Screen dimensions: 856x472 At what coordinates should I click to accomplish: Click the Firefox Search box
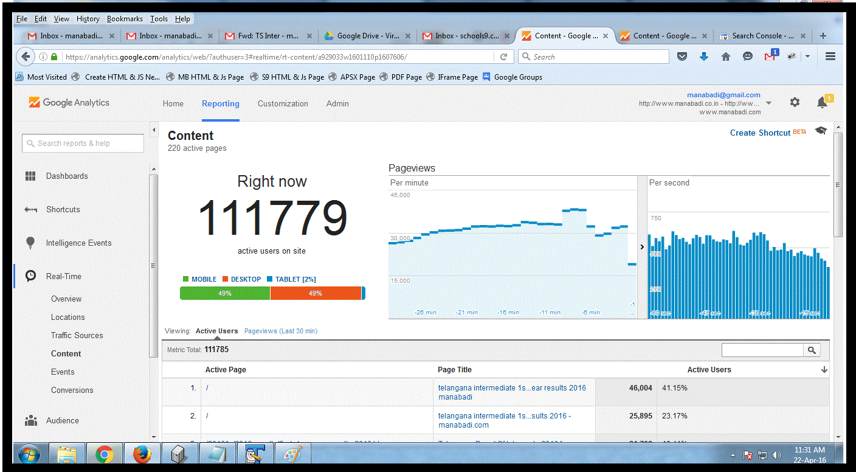[594, 57]
